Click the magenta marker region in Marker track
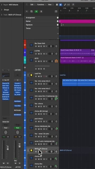 point(77,21)
